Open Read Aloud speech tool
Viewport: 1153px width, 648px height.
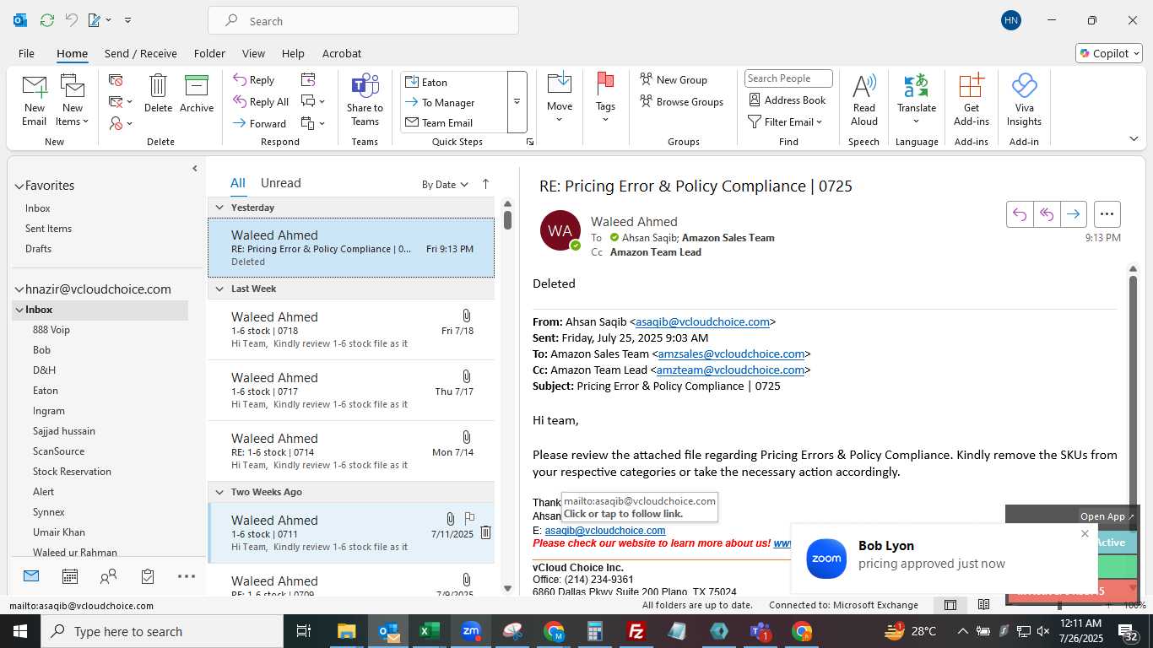(863, 100)
